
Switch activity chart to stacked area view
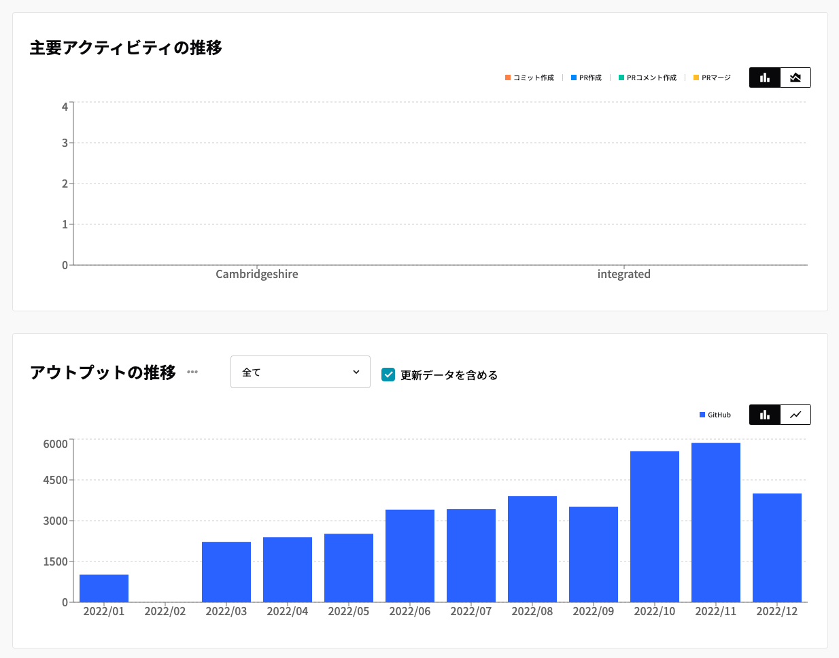[x=795, y=77]
